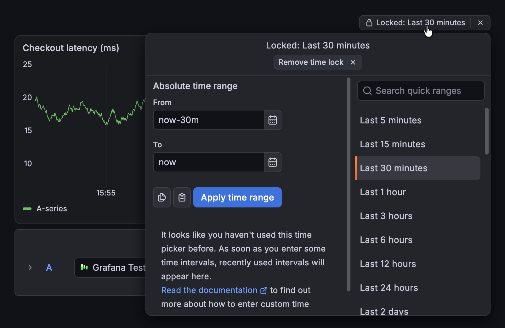
Task: Click the 15:55 time axis label
Action: 106,193
